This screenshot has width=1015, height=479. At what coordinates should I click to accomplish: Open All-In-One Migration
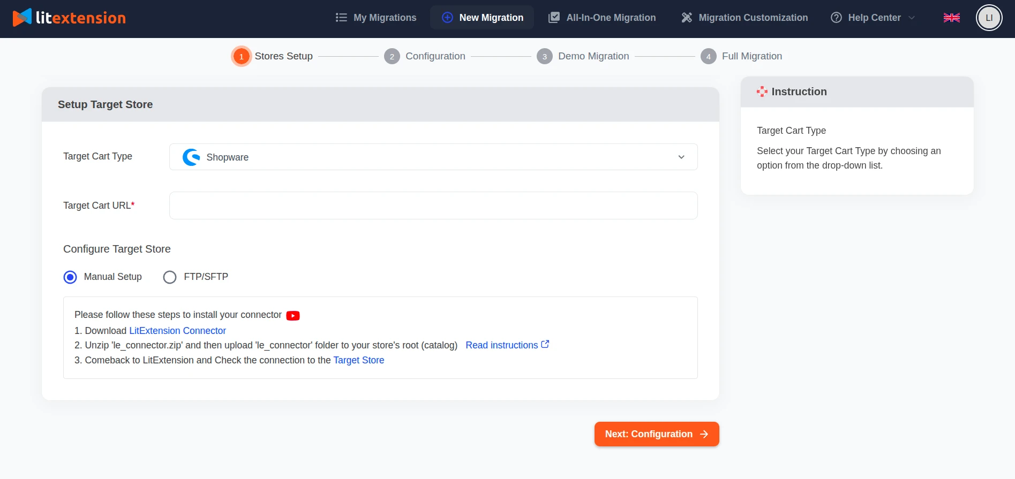click(x=602, y=18)
